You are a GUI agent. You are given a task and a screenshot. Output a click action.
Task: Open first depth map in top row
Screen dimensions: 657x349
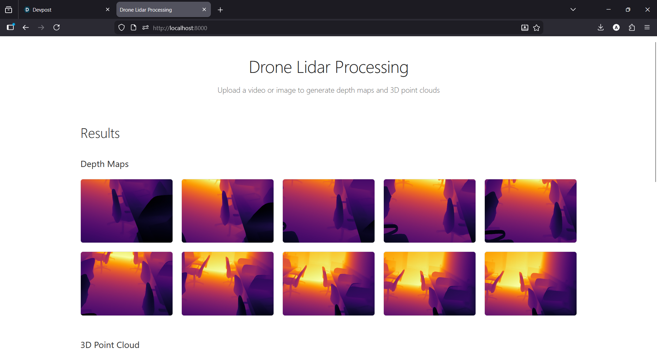click(127, 211)
